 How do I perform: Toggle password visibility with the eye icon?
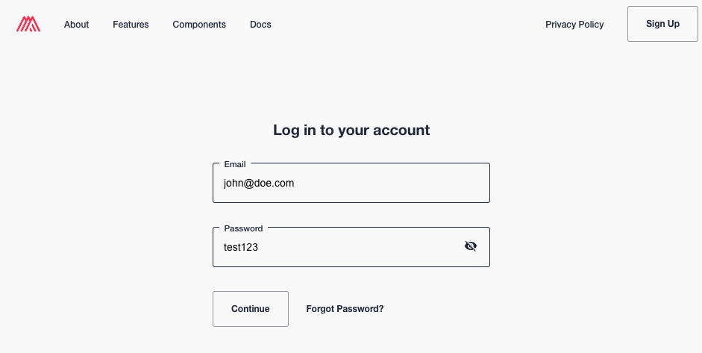[471, 246]
